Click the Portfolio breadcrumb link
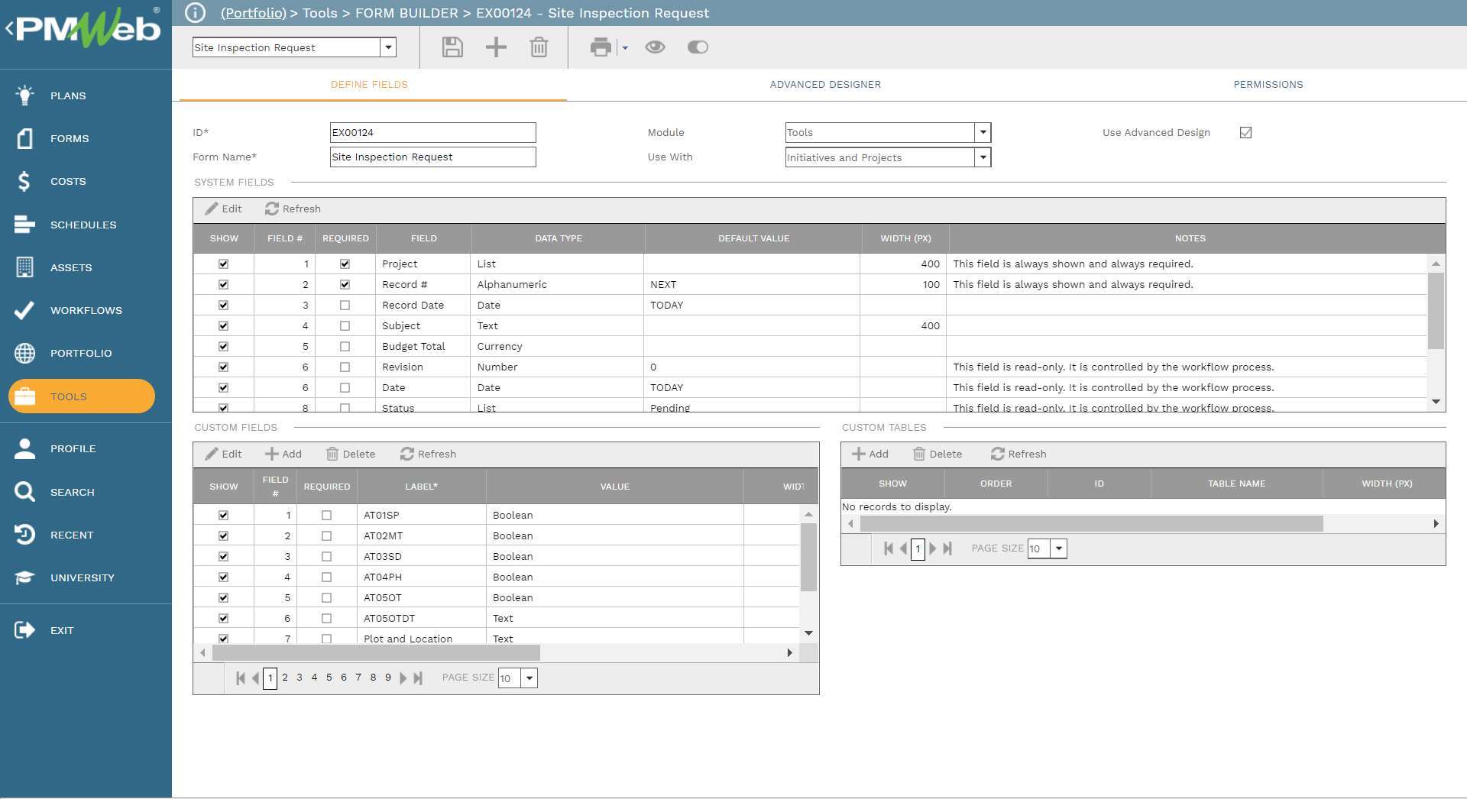This screenshot has width=1467, height=799. pos(253,13)
